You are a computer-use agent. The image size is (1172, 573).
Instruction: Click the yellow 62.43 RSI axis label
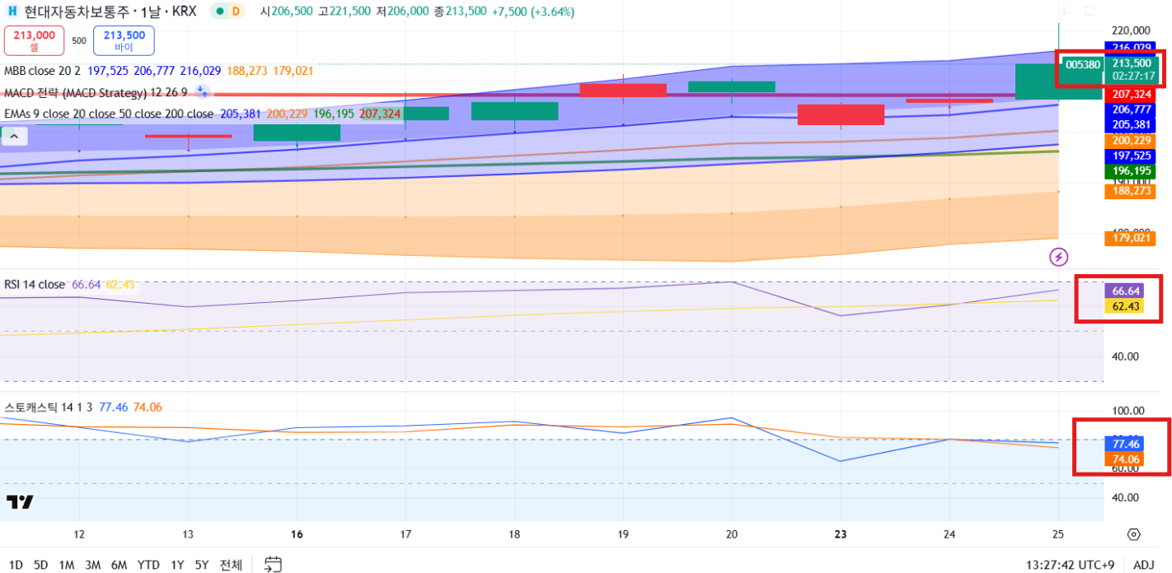[1126, 306]
